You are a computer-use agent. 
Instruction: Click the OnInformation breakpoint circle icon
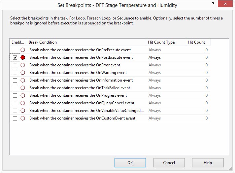[x=23, y=80]
